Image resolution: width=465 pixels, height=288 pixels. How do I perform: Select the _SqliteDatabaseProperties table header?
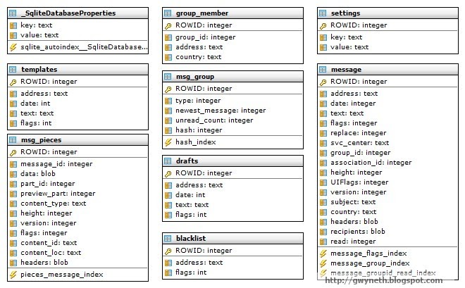coord(77,13)
